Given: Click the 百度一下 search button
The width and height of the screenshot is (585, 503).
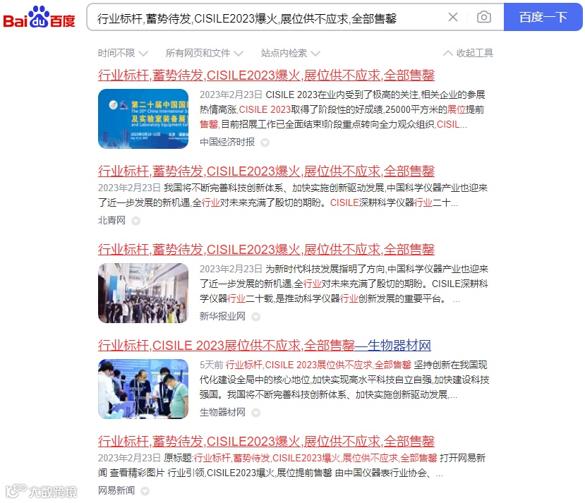Looking at the screenshot, I should coord(543,17).
